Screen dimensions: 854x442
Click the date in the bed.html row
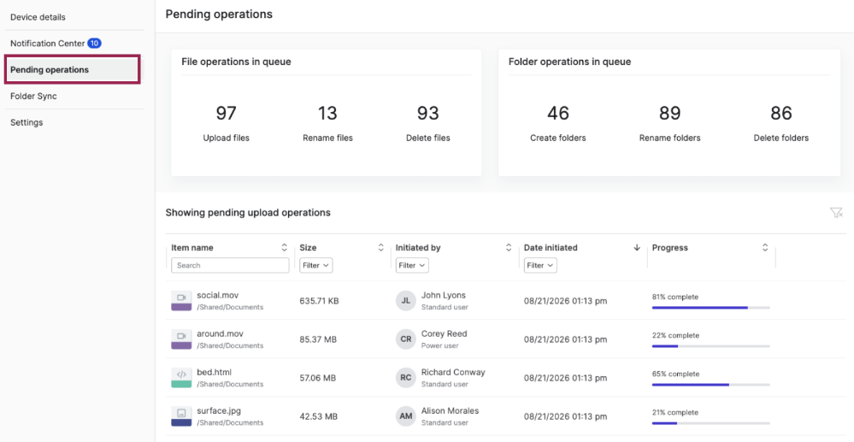point(565,378)
